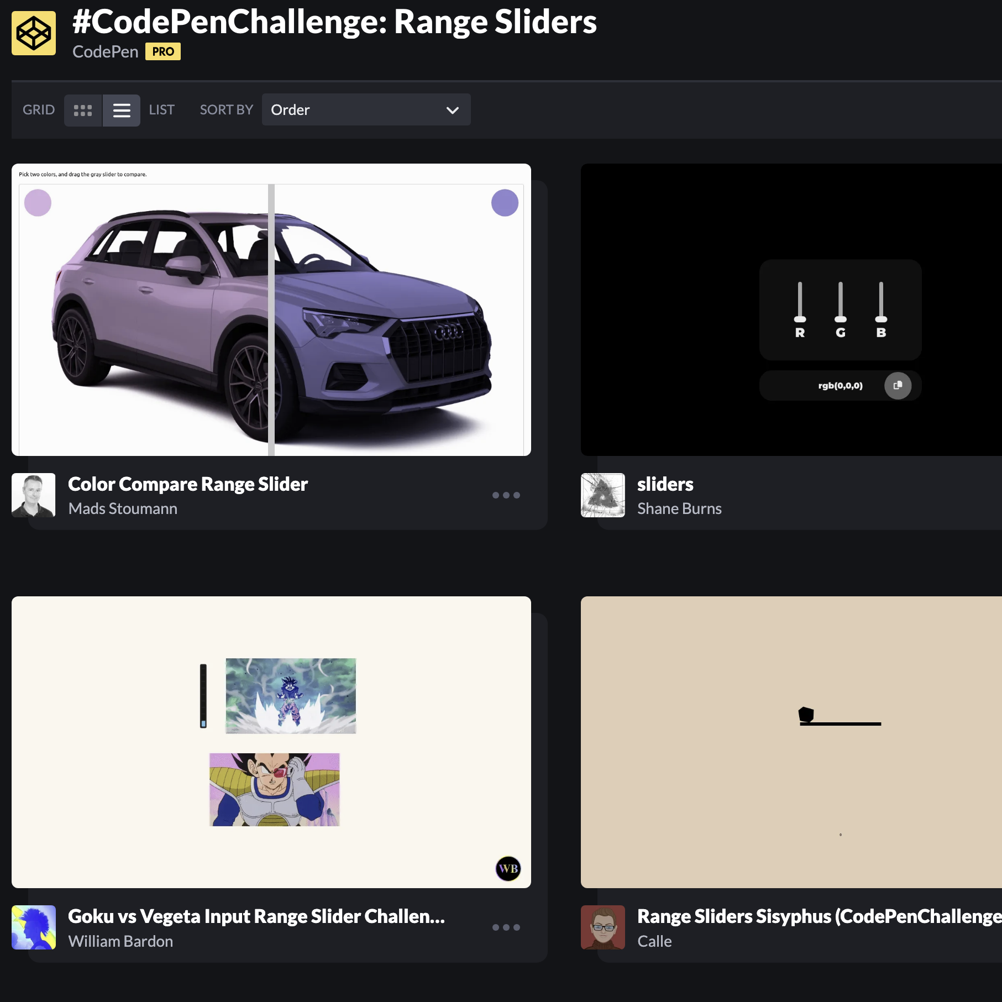The width and height of the screenshot is (1002, 1002).
Task: Click the LIST label
Action: coord(161,110)
